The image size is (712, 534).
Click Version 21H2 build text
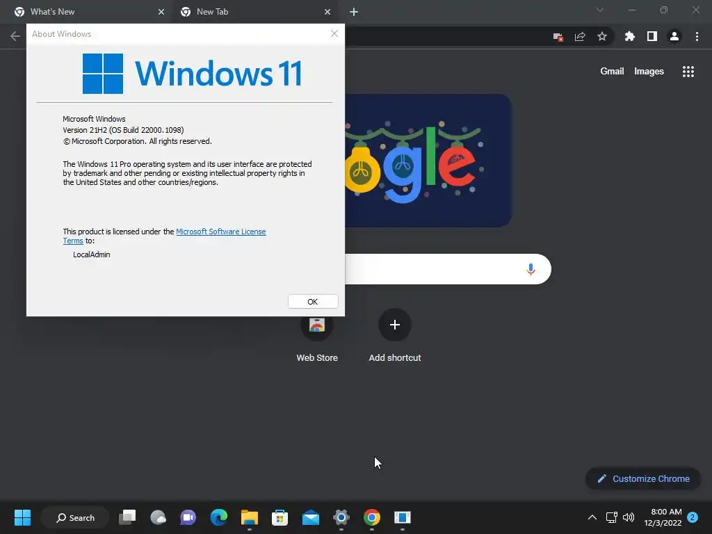(123, 130)
